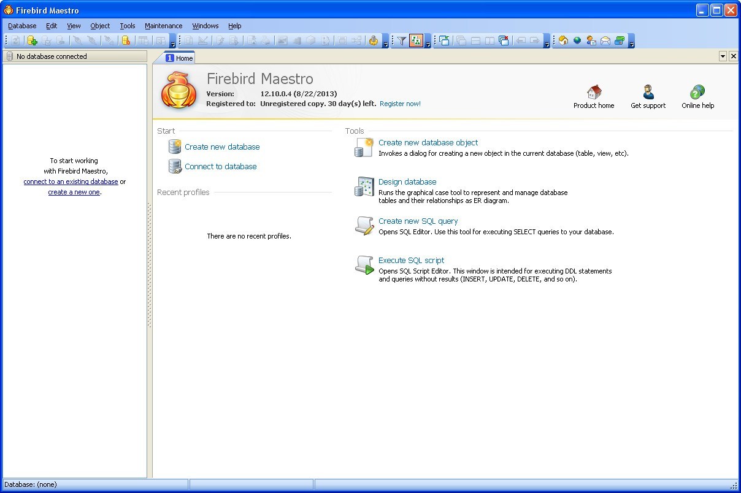Open the tab list dropdown arrow

click(x=723, y=56)
